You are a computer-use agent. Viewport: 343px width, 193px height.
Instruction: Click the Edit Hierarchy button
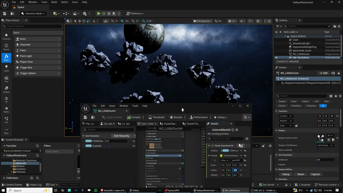coord(121,136)
